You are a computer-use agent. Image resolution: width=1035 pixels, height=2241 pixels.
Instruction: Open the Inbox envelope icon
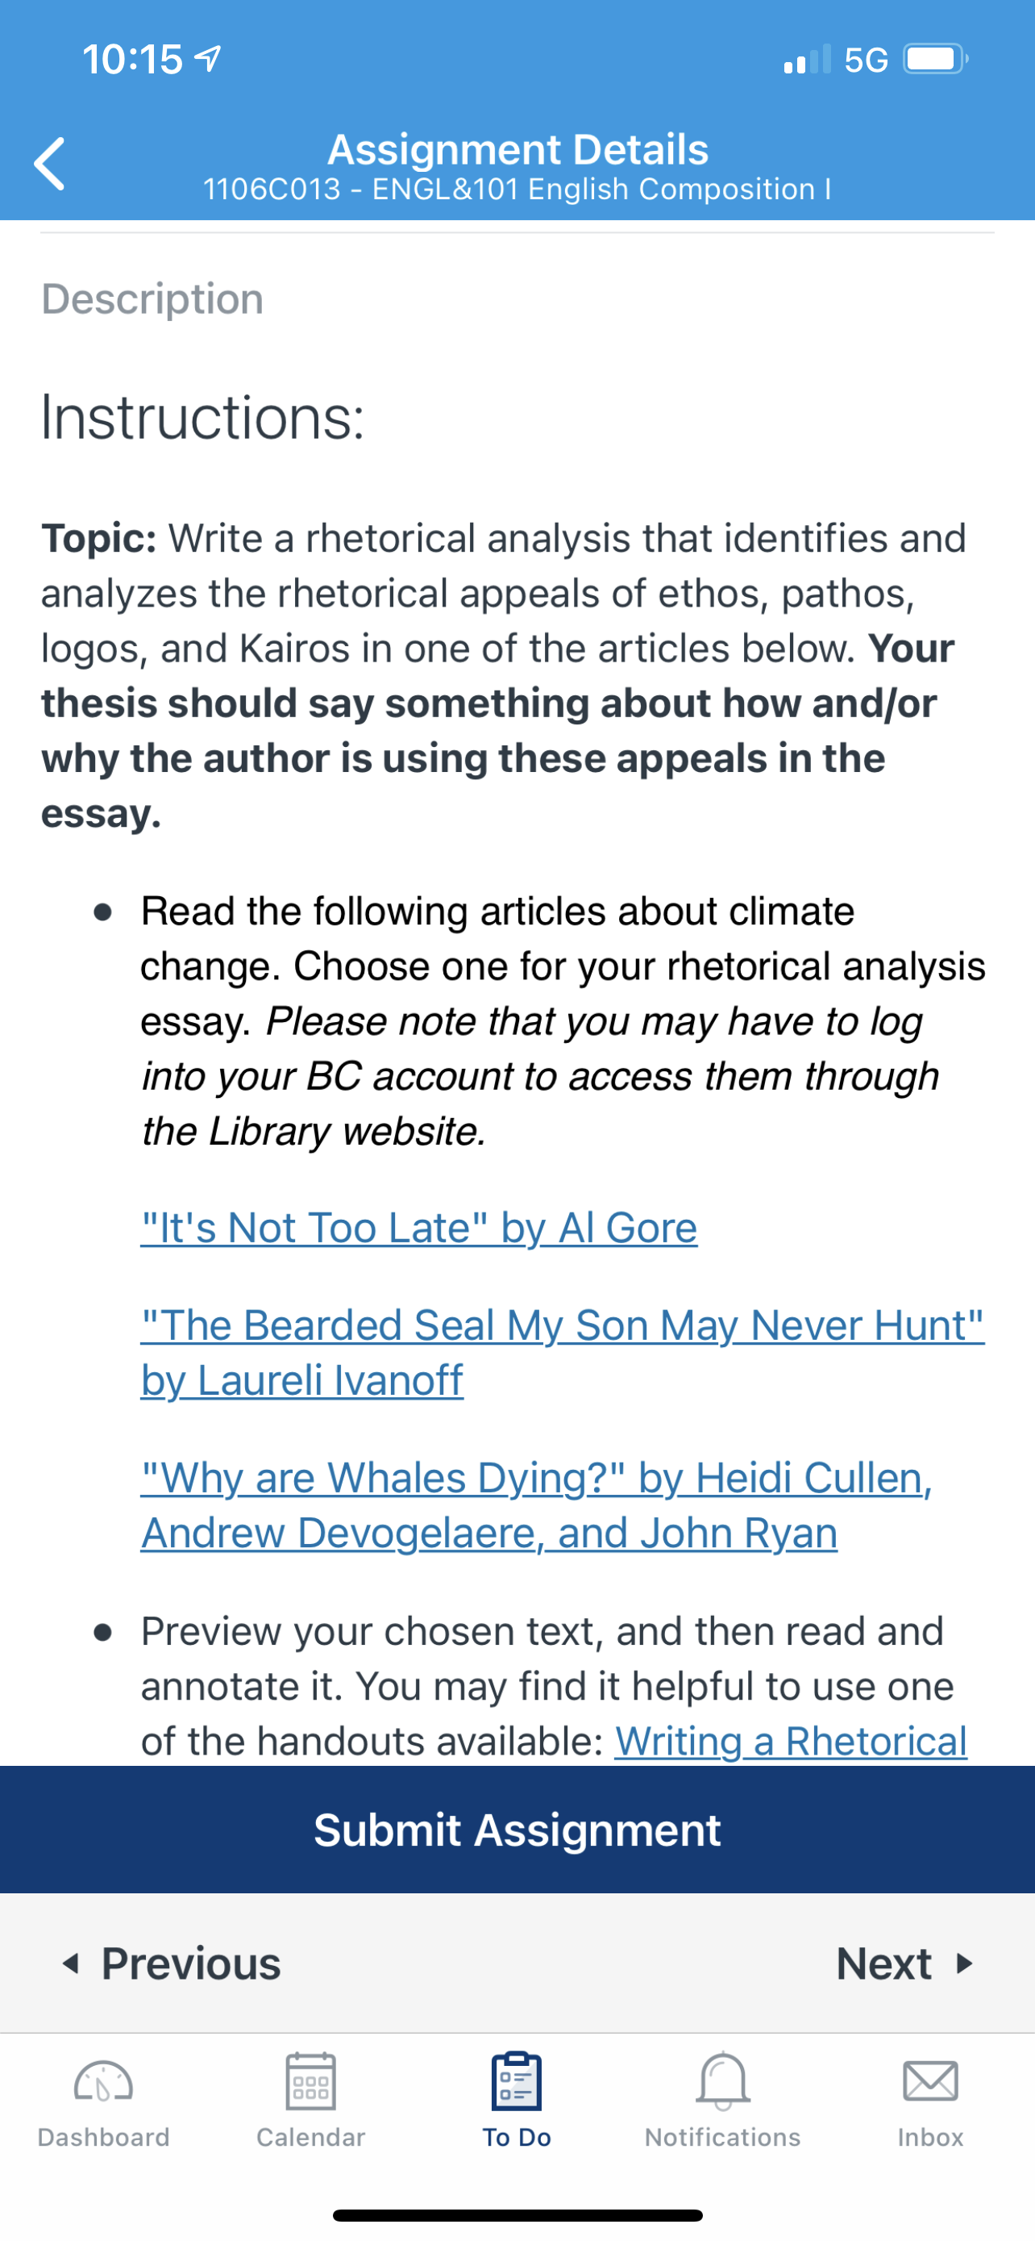(x=930, y=2081)
